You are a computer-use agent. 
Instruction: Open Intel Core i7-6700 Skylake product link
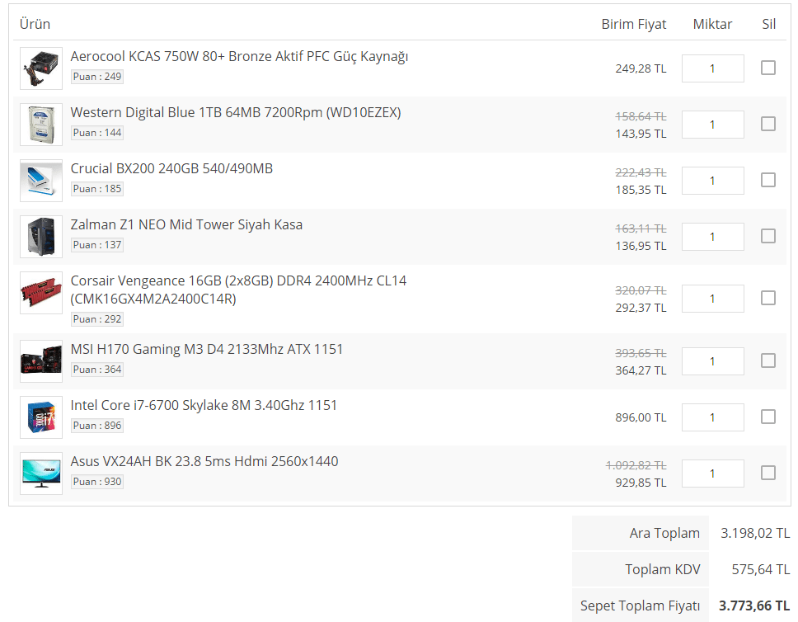pyautogui.click(x=204, y=406)
